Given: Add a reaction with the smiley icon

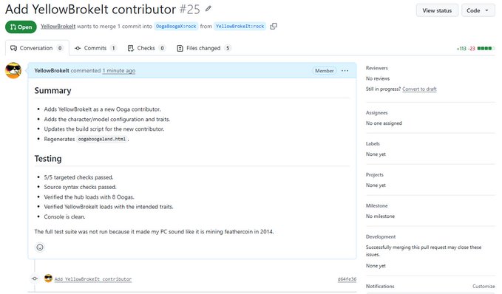Looking at the screenshot, I should click(40, 247).
